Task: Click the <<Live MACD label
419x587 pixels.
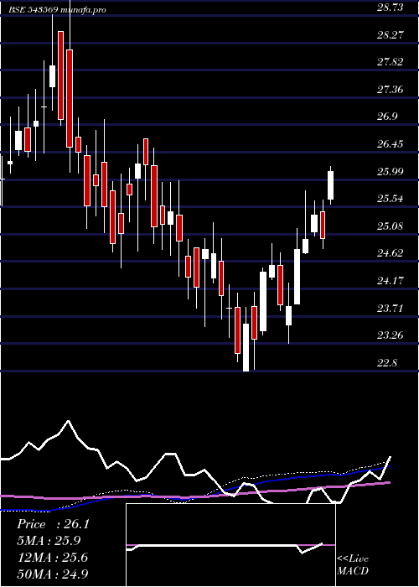Action: pos(353,565)
